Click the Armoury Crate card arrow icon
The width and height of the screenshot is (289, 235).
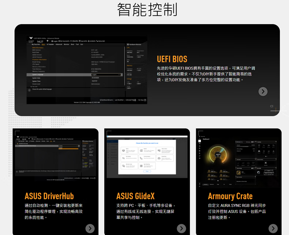pyautogui.click(x=273, y=228)
